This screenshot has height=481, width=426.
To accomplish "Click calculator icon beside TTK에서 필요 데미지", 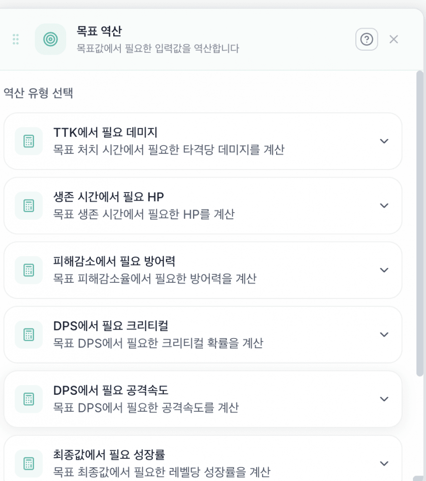I will pos(29,141).
